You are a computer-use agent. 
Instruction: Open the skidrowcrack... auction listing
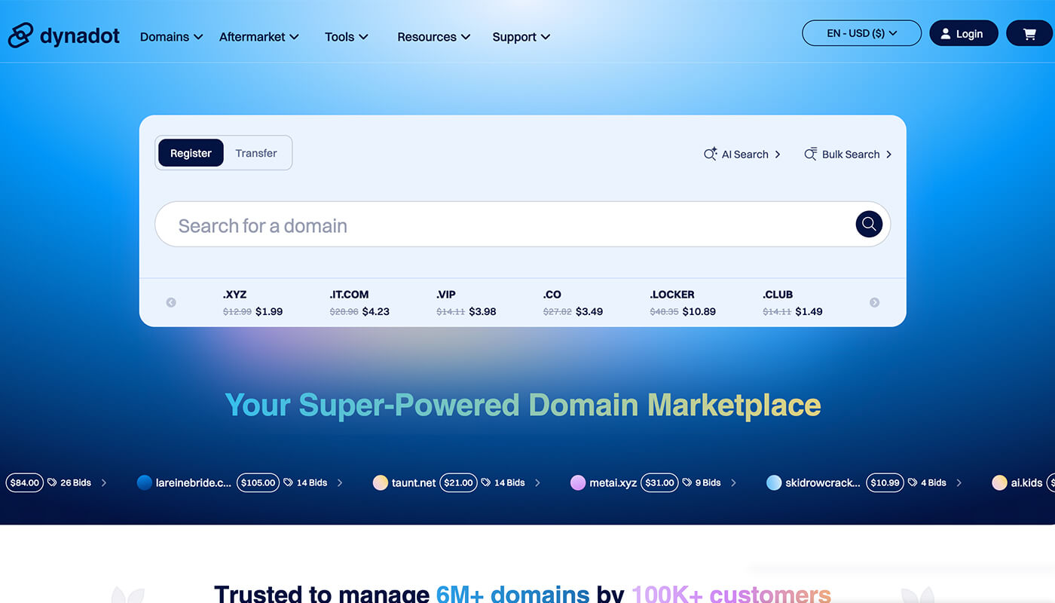pyautogui.click(x=822, y=482)
